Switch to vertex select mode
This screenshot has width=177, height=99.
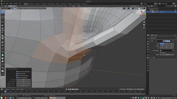(12, 9)
